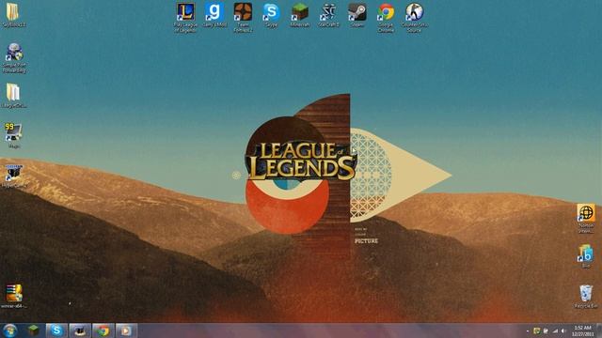Open Simple Port Forwarding shortcut

click(15, 57)
